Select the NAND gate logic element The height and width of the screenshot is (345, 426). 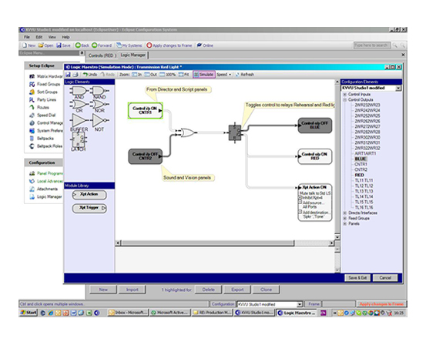point(99,92)
